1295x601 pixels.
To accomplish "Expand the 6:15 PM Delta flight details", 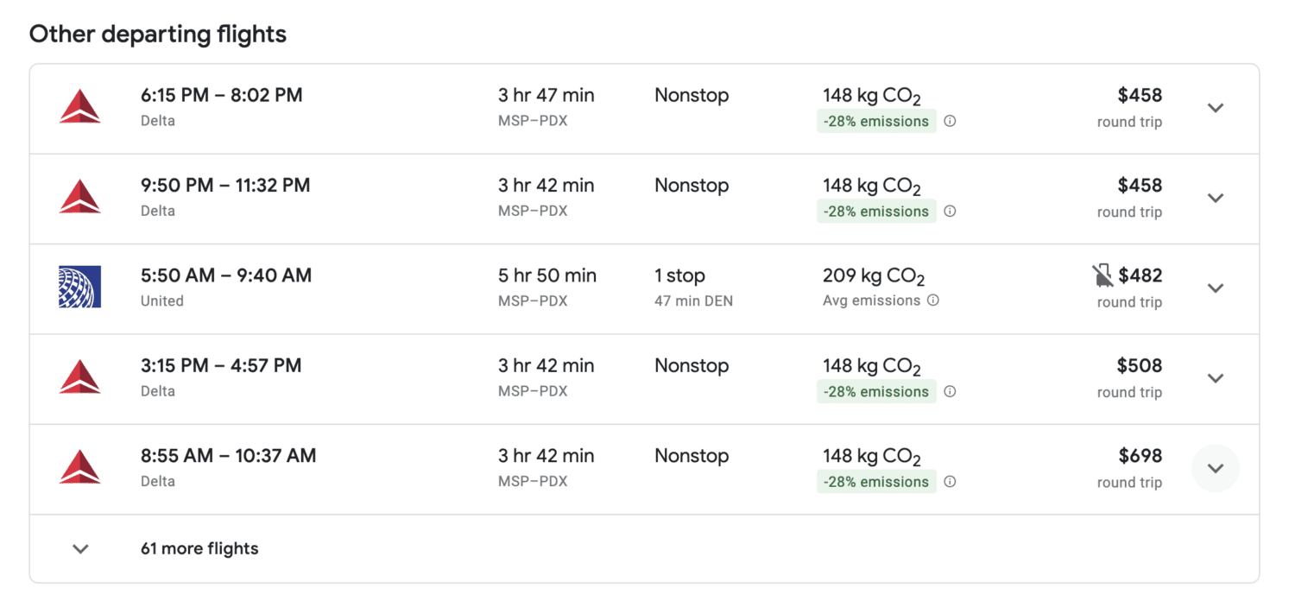I will pos(1216,108).
